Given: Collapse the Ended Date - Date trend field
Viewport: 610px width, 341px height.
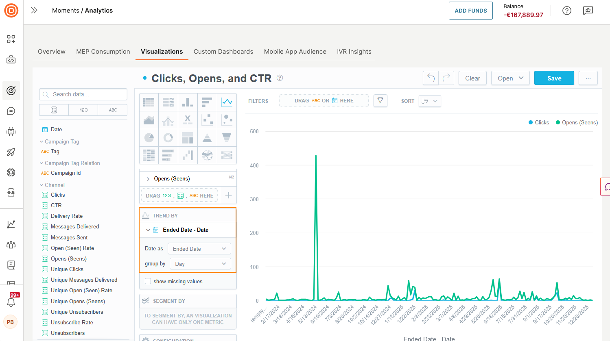Looking at the screenshot, I should click(x=148, y=230).
